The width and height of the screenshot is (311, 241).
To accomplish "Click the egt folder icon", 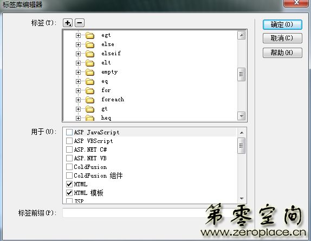I will tap(90, 36).
